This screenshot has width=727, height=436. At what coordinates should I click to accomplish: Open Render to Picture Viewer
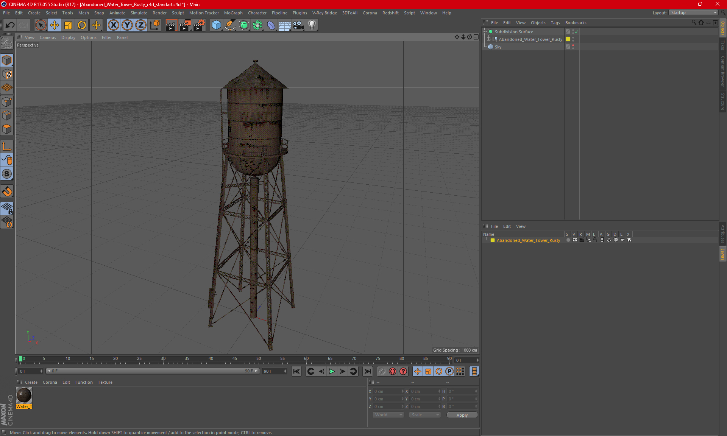tap(185, 25)
